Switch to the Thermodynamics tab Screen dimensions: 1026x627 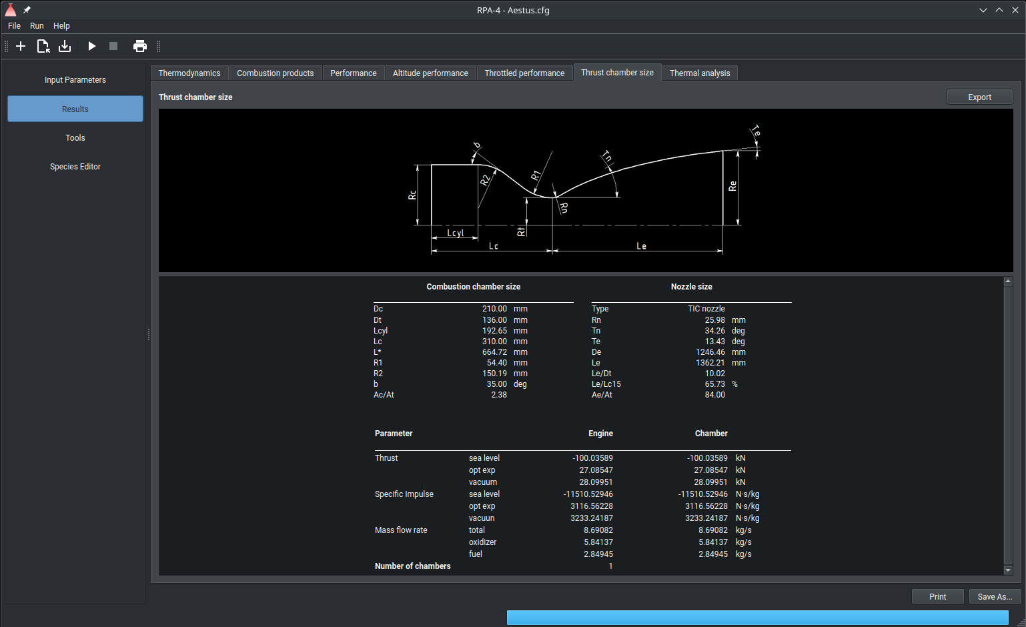click(189, 73)
